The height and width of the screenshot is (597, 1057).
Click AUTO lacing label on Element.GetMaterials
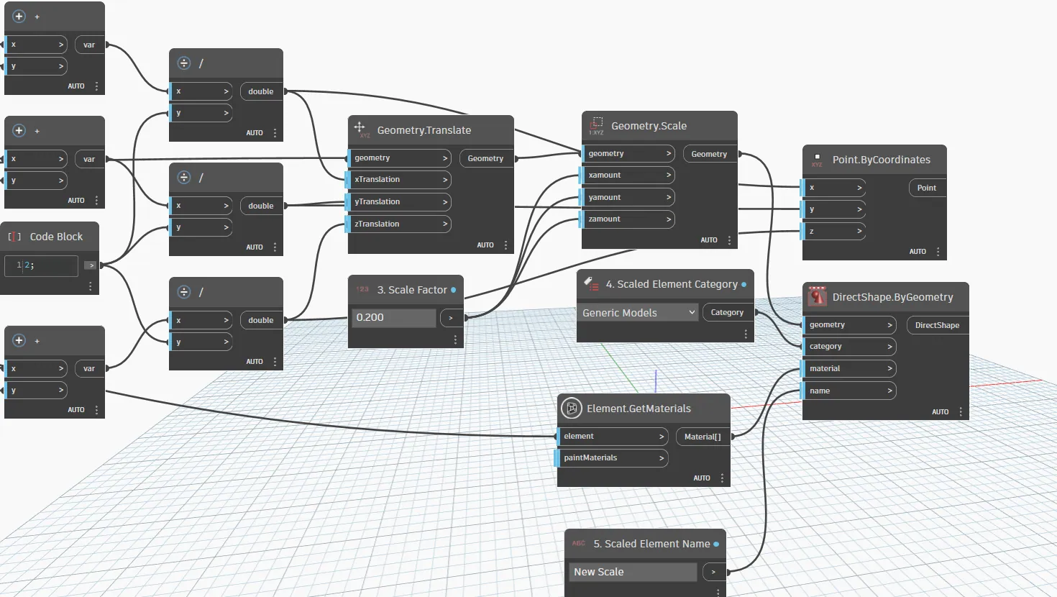click(702, 478)
